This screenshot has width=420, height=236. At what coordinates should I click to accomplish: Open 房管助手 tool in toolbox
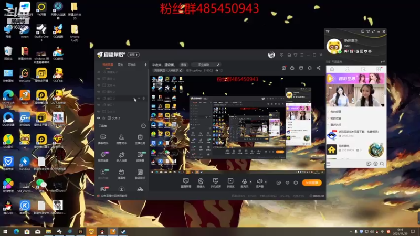121,140
